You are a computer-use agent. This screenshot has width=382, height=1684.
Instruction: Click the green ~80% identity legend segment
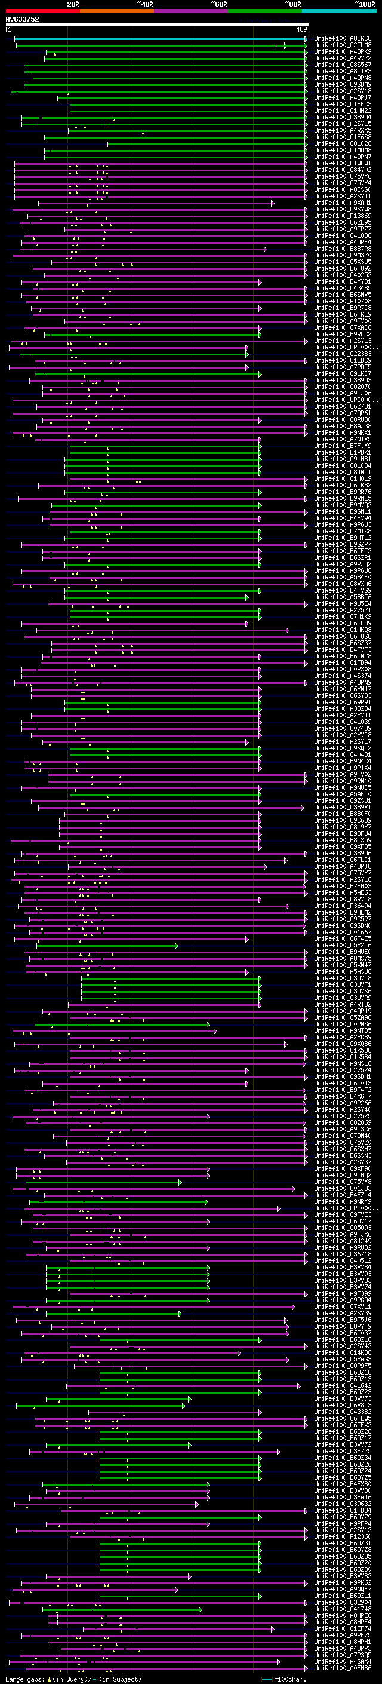click(265, 11)
